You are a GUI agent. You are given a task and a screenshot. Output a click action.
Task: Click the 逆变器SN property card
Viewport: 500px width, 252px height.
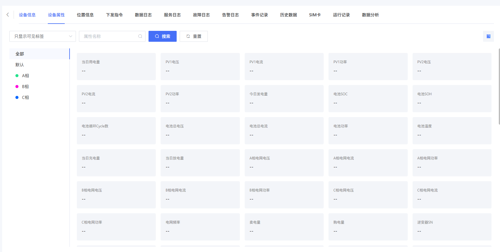pos(452,227)
